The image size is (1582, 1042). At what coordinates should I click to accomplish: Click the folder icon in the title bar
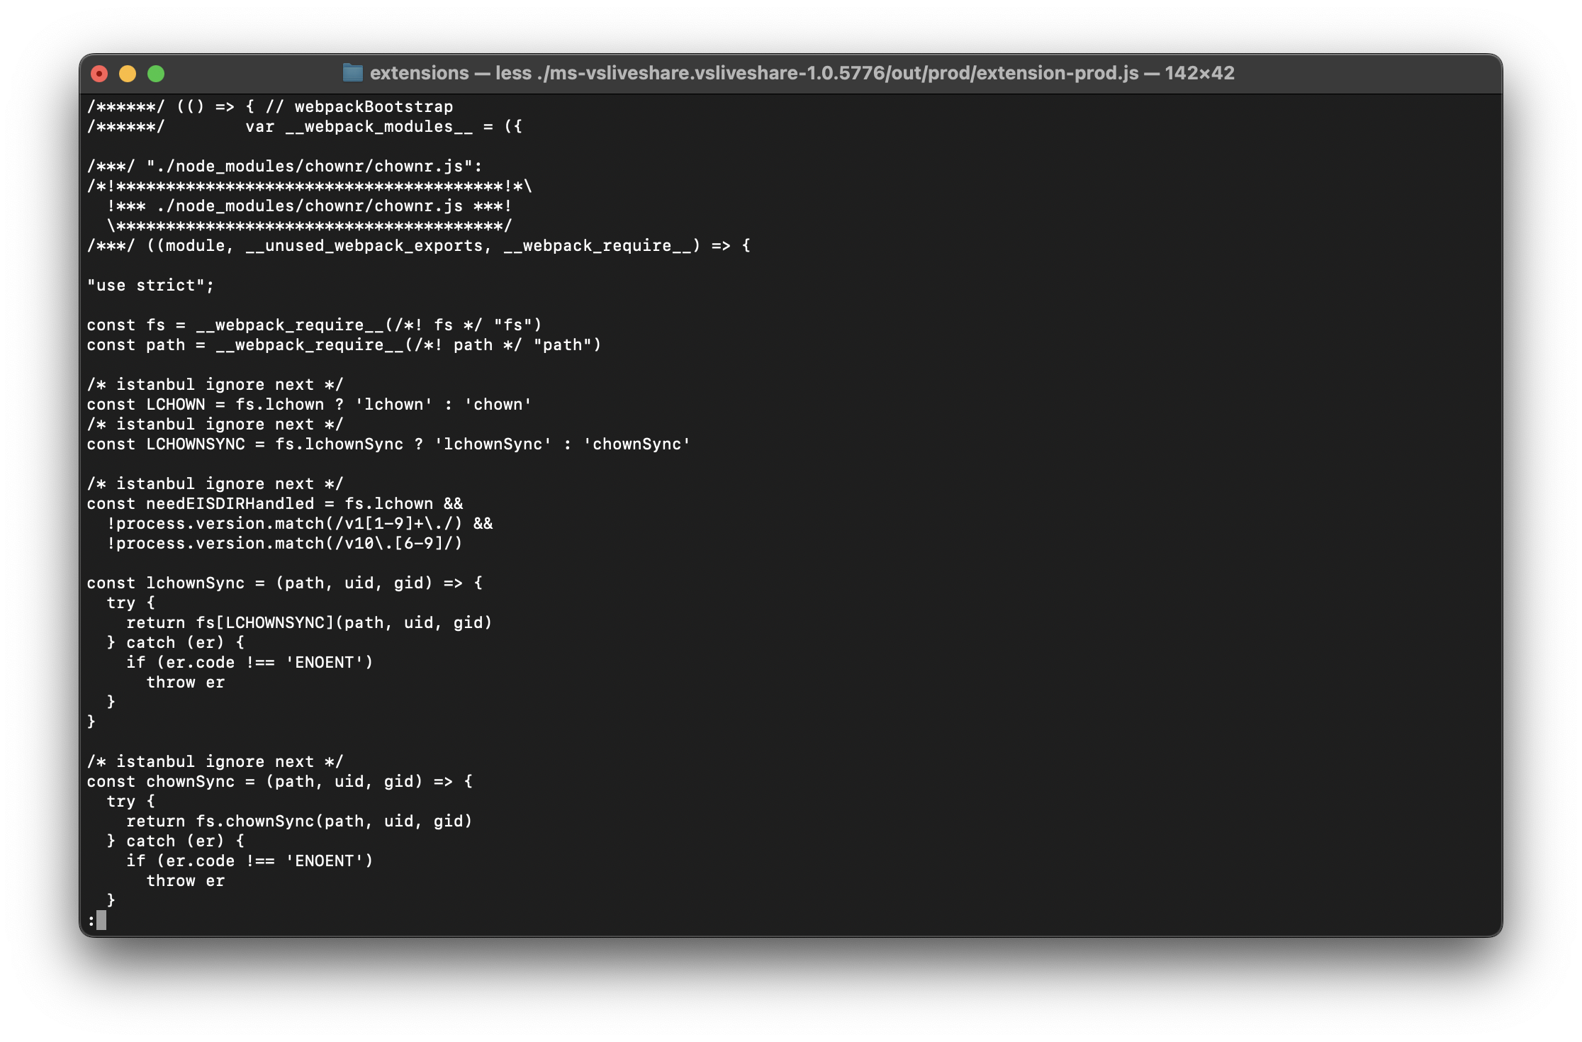(x=353, y=73)
